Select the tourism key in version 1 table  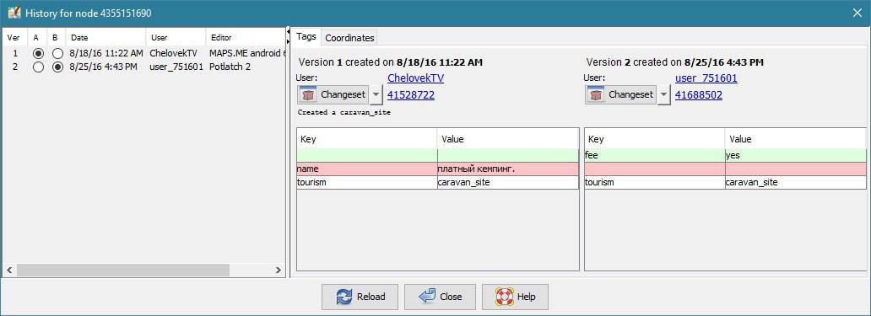(x=366, y=182)
